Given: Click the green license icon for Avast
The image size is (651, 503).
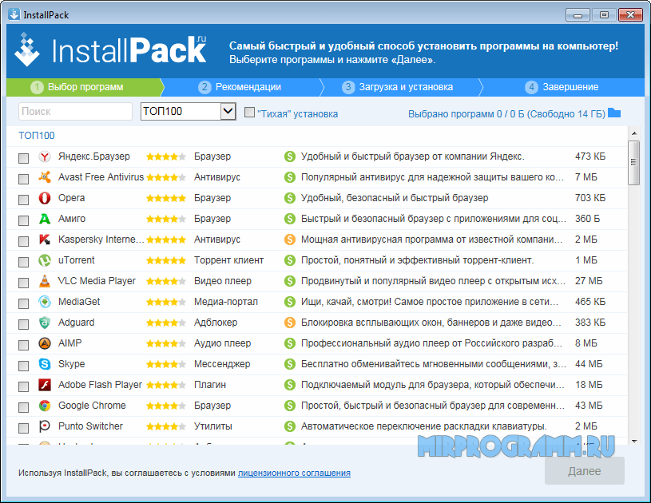Looking at the screenshot, I should (x=289, y=177).
